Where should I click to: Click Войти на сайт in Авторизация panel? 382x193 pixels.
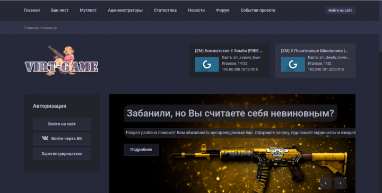coord(62,124)
